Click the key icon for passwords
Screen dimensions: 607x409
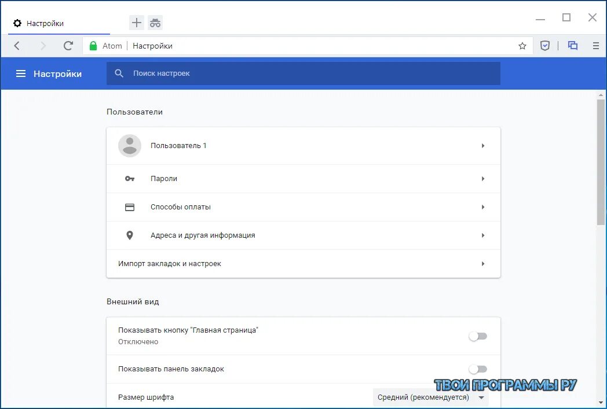coord(130,179)
